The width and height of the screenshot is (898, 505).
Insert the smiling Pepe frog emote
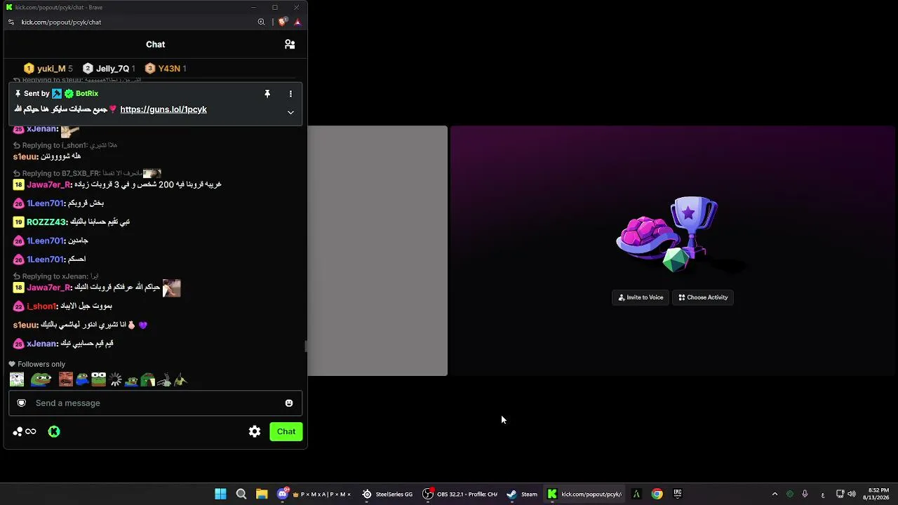[41, 379]
